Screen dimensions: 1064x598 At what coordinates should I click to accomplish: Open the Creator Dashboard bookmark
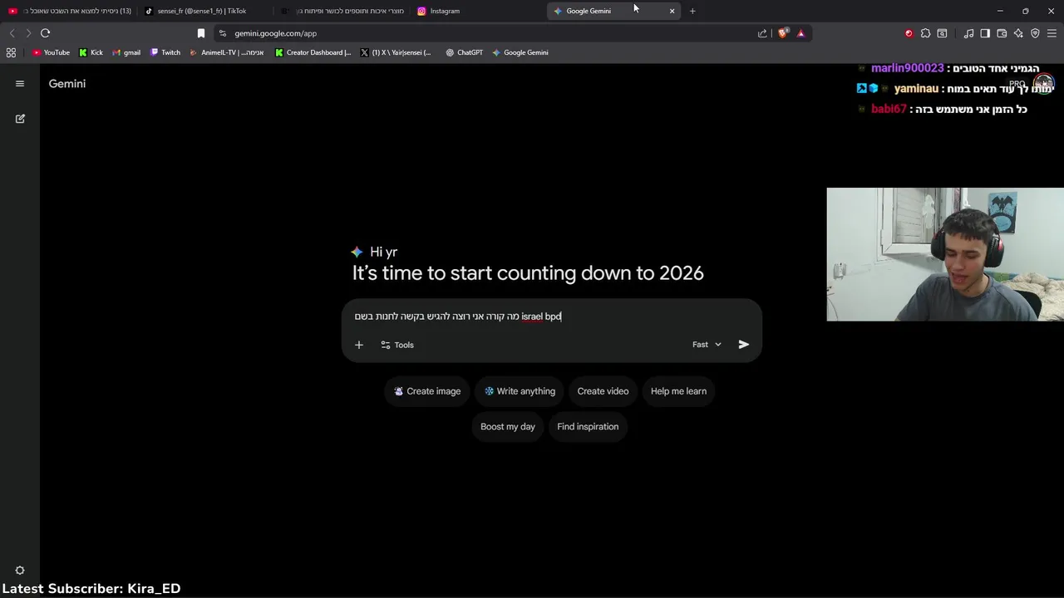coord(313,52)
